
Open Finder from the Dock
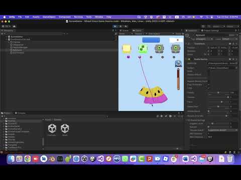(12, 159)
